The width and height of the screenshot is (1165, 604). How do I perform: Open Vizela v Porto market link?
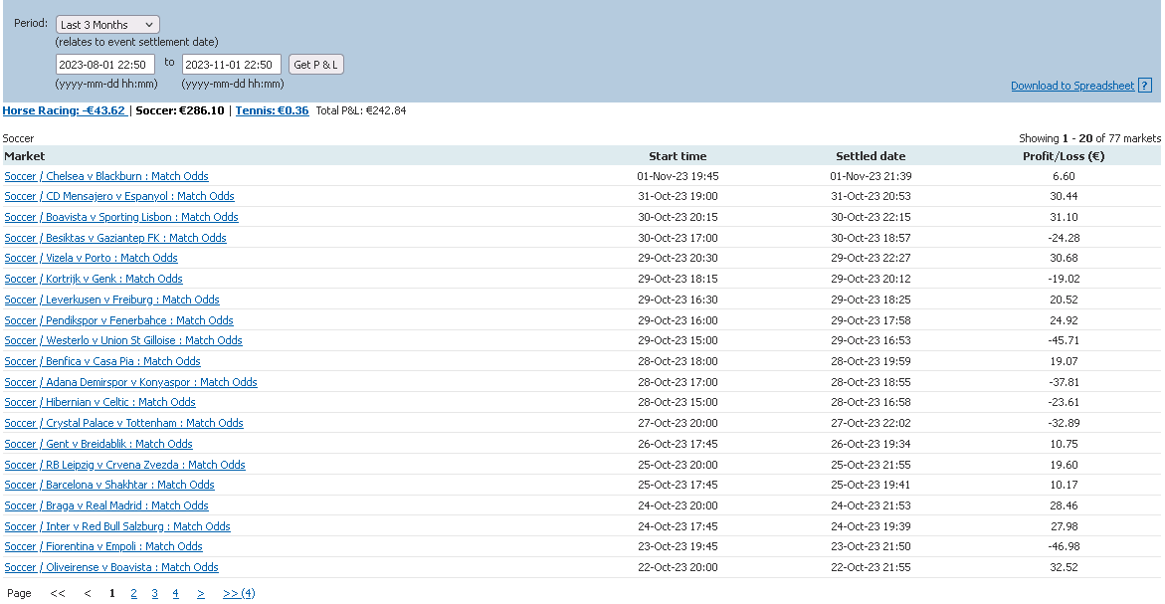(x=91, y=258)
